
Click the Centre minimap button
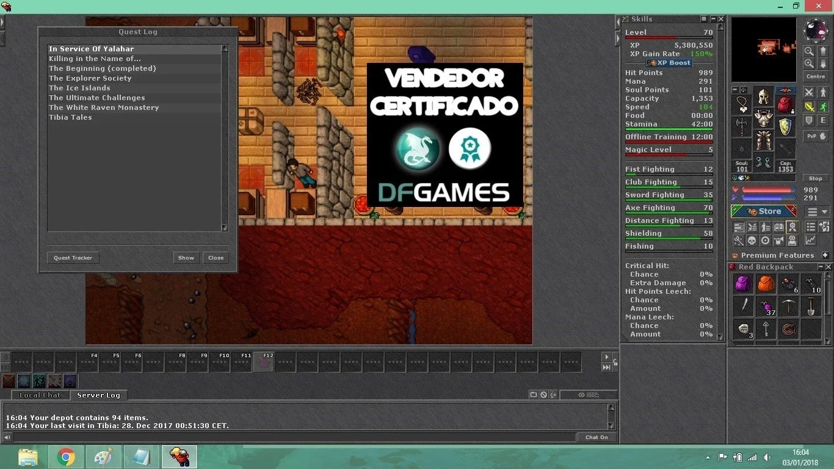[816, 76]
